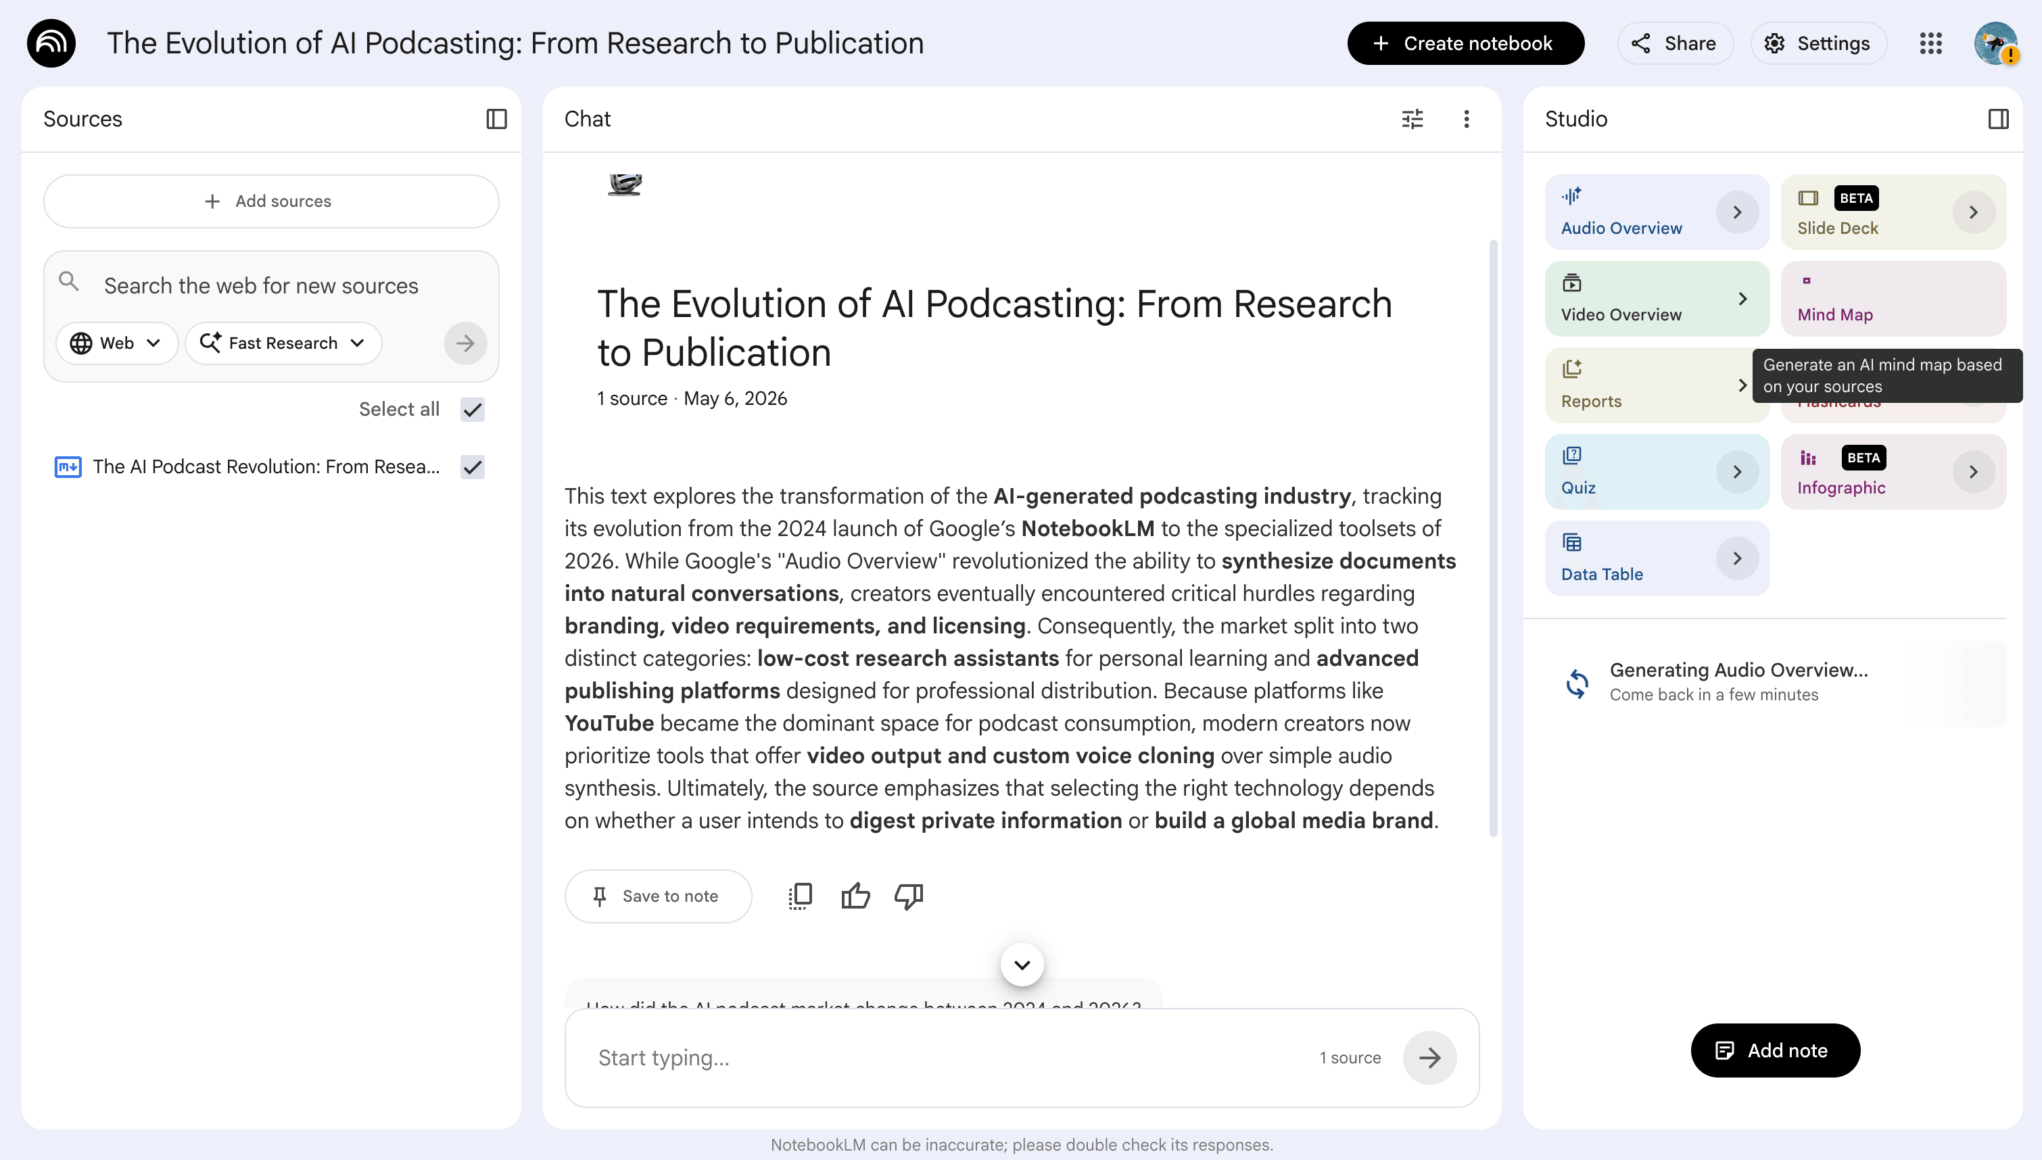
Task: Expand Video Overview options arrow
Action: [1742, 299]
